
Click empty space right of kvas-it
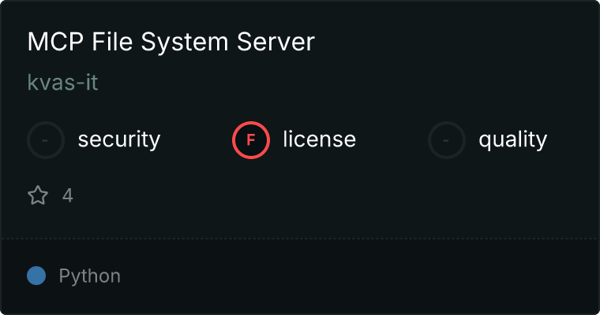tap(316, 83)
